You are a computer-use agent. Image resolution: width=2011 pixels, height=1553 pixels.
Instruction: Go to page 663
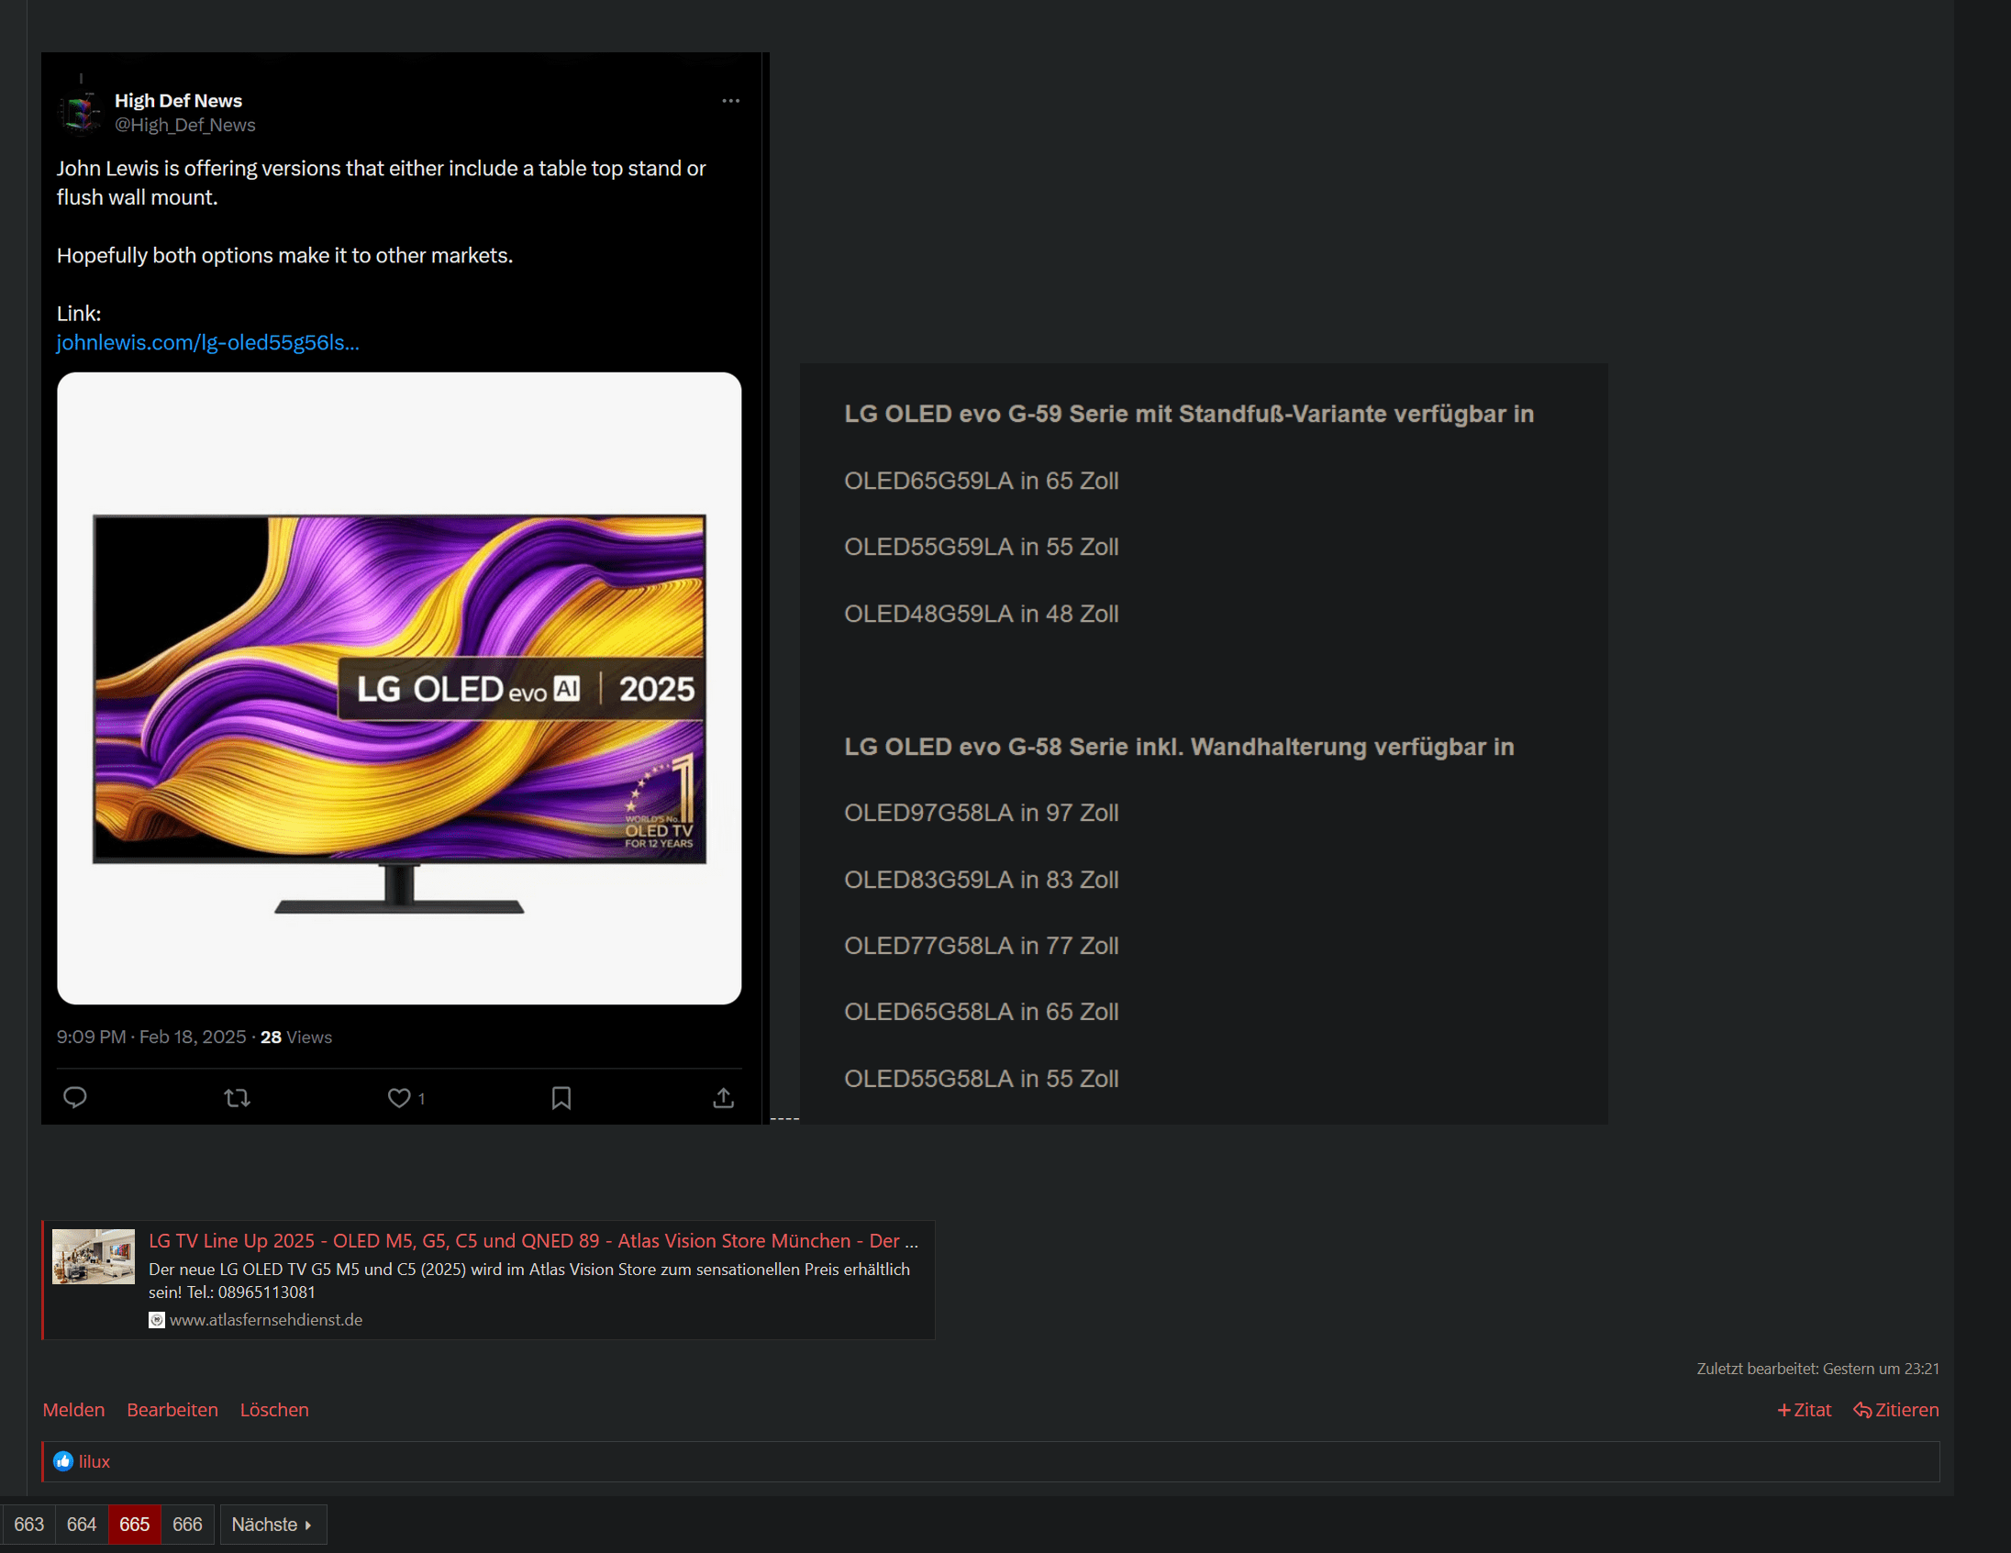pyautogui.click(x=28, y=1525)
